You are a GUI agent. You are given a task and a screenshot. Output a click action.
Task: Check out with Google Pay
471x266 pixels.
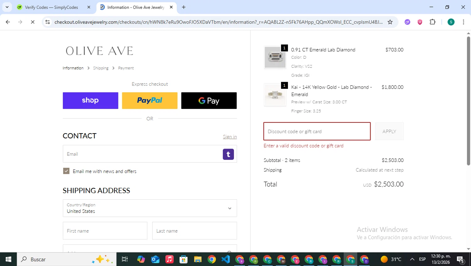click(209, 100)
